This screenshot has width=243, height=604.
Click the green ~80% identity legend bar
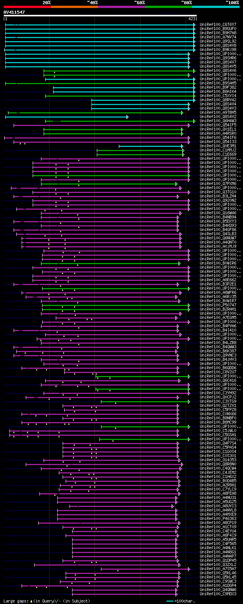tap(168, 7)
